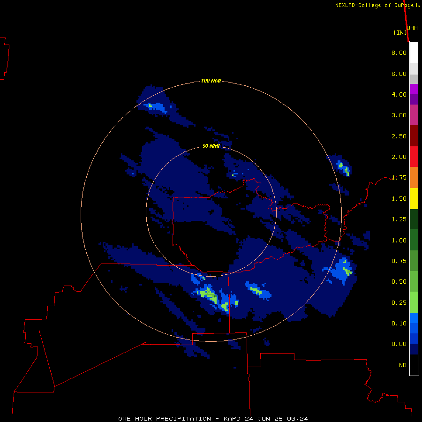Click the 0.50 legend value
The image size is (422, 422).
click(399, 282)
